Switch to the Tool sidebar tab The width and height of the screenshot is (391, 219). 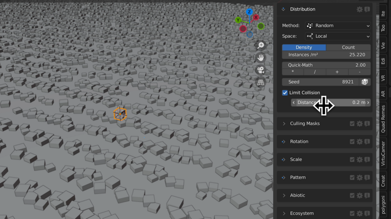pyautogui.click(x=383, y=28)
